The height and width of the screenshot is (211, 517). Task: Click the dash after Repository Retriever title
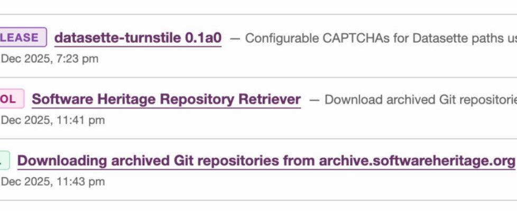click(314, 100)
